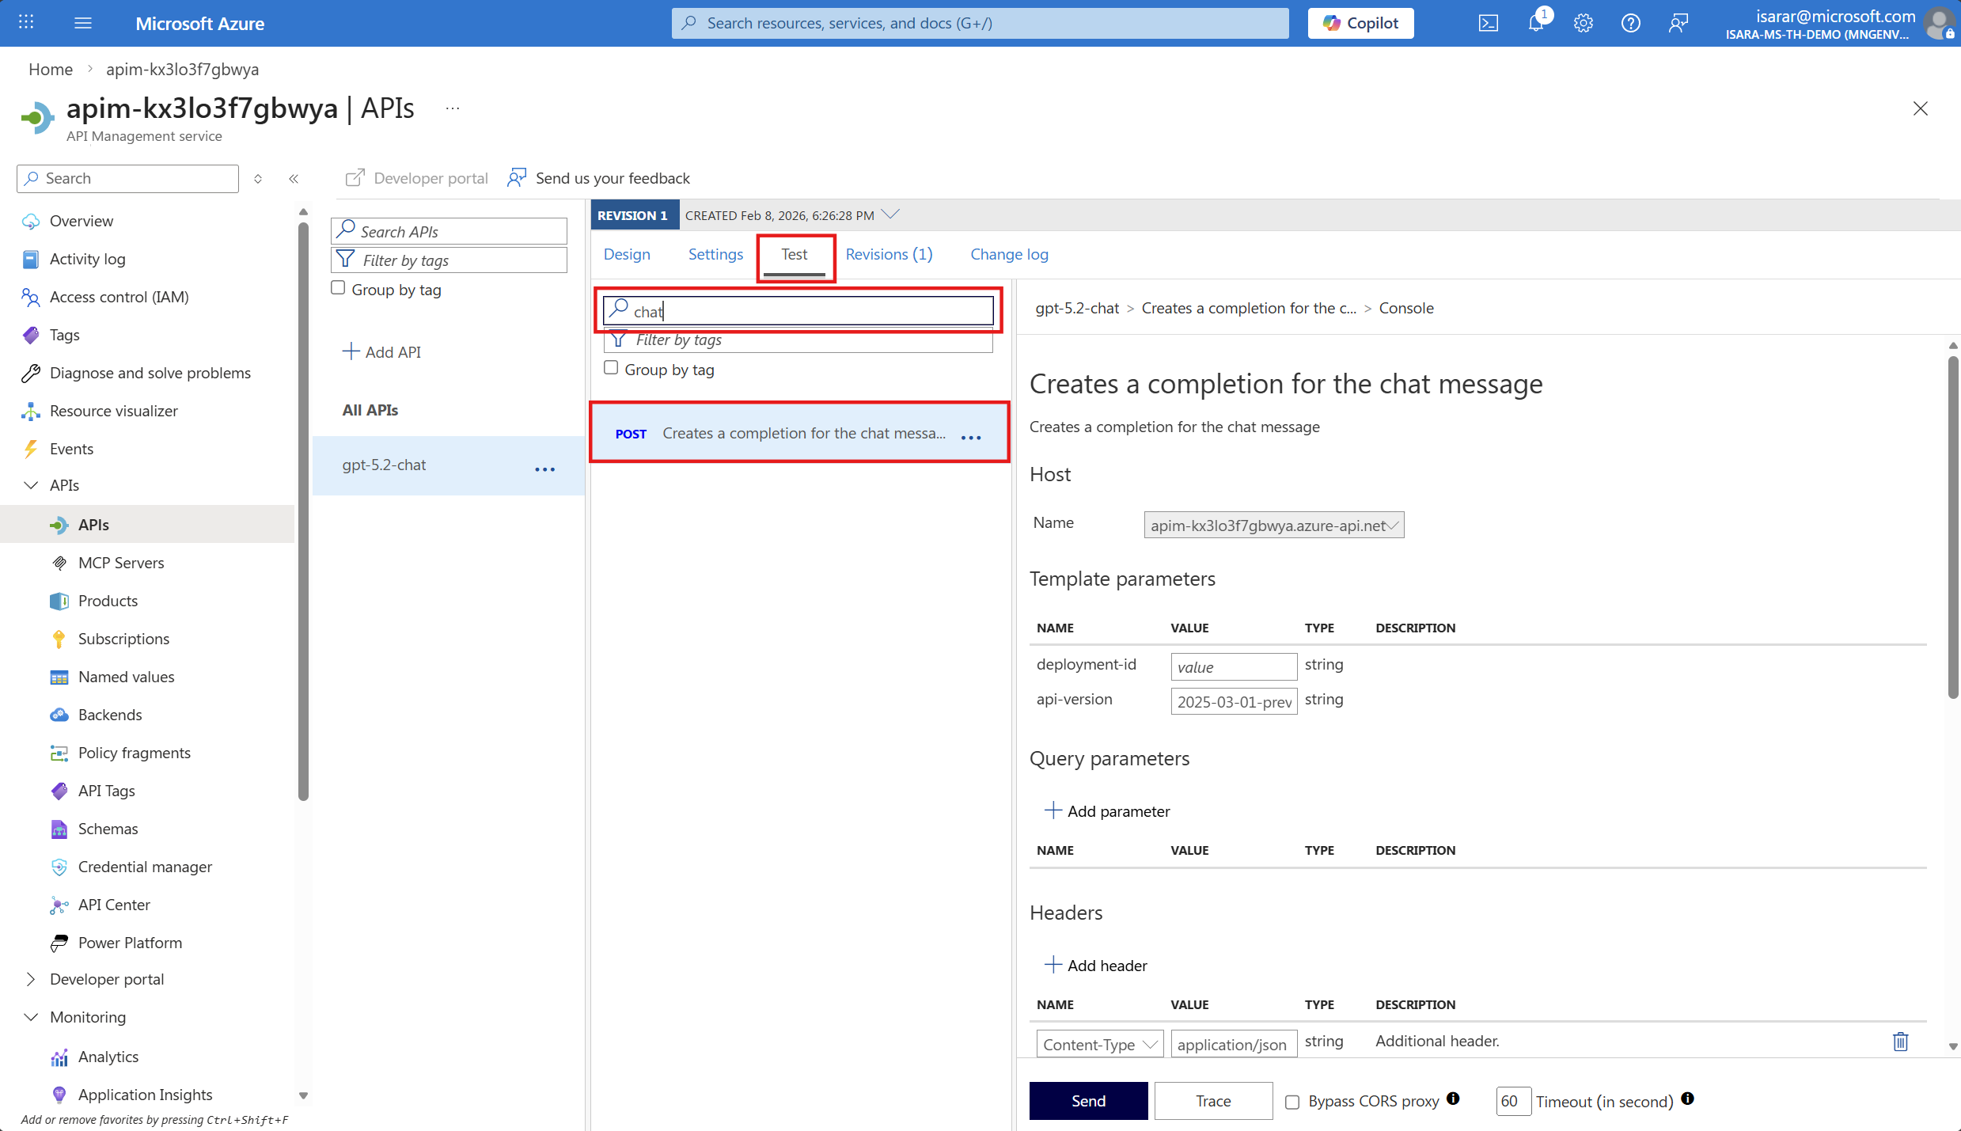Open the help question mark menu
Image resolution: width=1961 pixels, height=1131 pixels.
tap(1631, 23)
